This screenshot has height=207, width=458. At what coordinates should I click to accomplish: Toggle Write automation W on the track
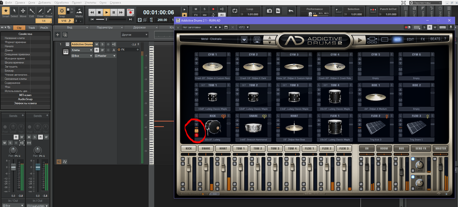(x=102, y=50)
